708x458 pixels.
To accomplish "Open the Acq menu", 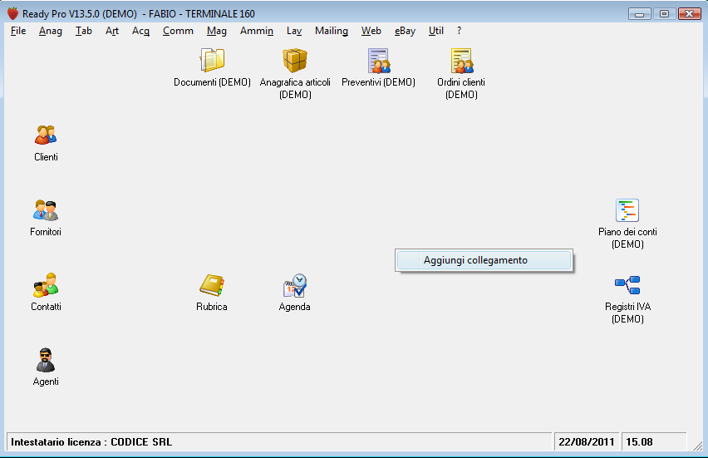I will click(140, 31).
